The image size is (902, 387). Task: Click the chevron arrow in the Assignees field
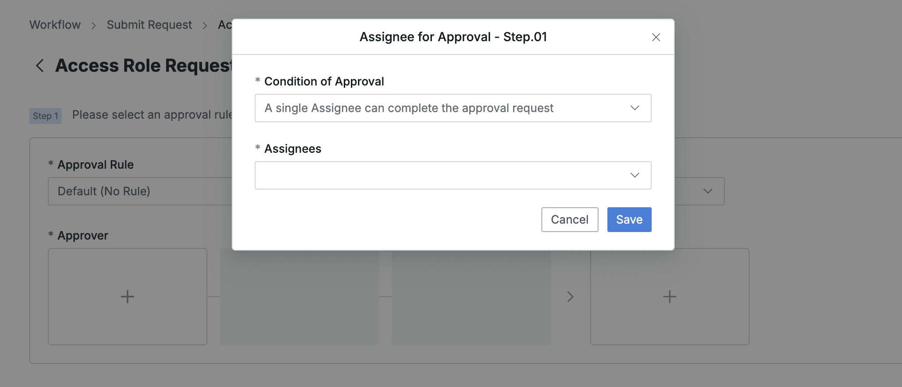(634, 175)
